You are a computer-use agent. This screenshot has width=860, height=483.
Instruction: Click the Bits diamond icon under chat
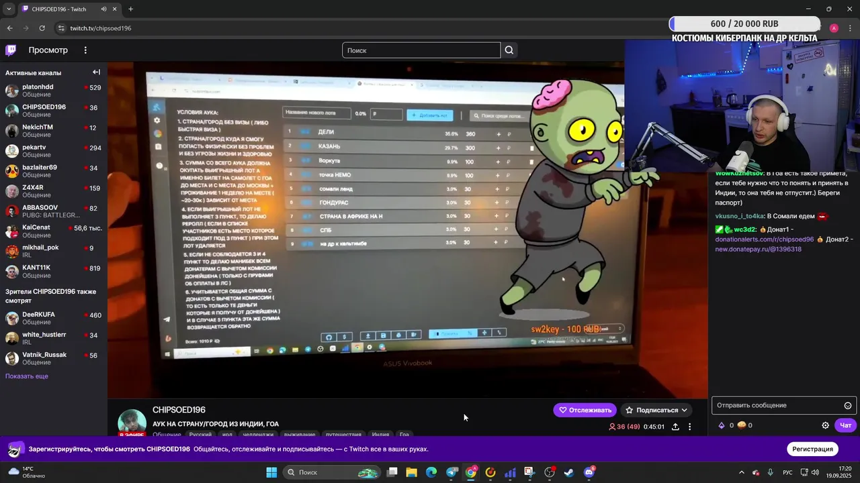point(722,425)
